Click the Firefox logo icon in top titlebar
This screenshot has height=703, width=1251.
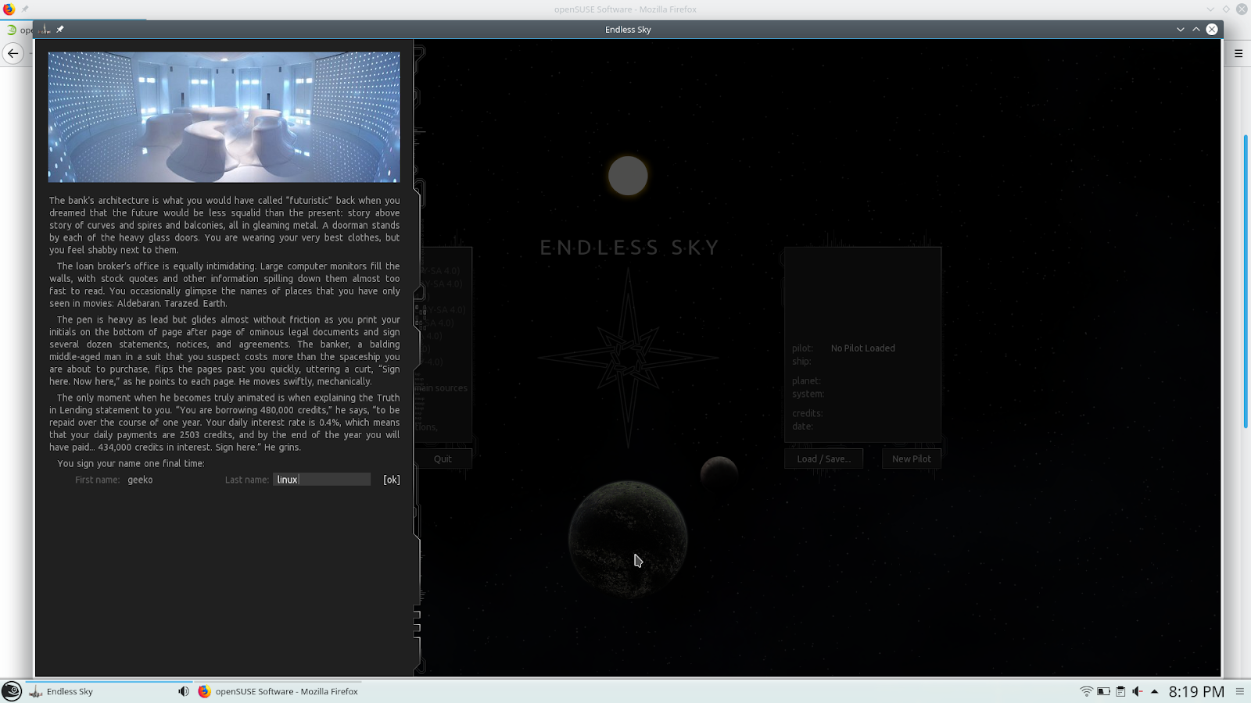click(x=9, y=9)
